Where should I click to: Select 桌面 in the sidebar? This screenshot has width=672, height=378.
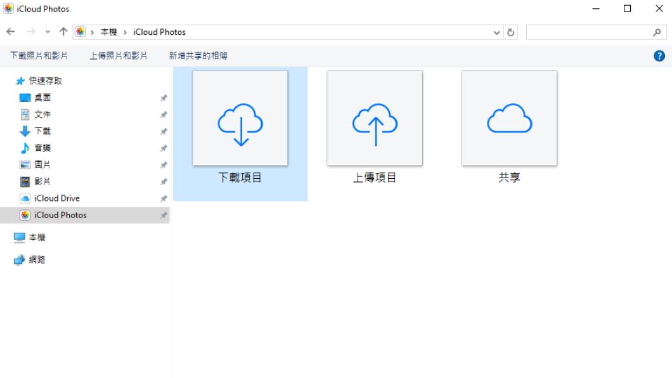42,98
